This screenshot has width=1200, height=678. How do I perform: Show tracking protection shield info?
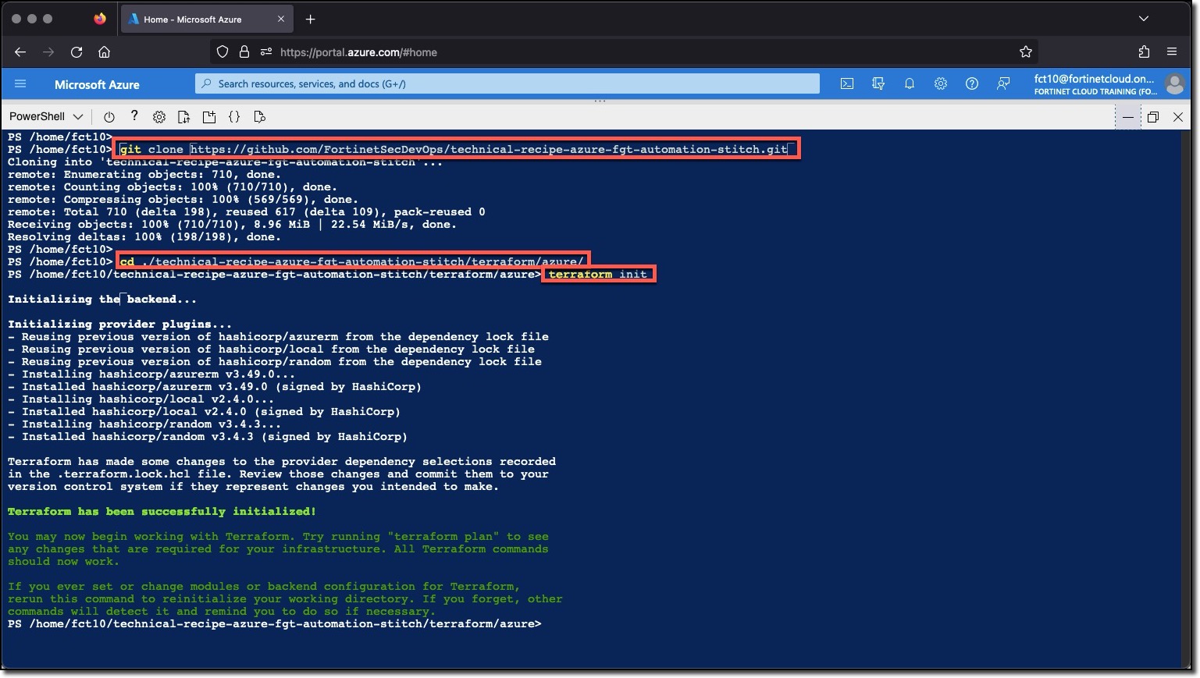coord(223,52)
